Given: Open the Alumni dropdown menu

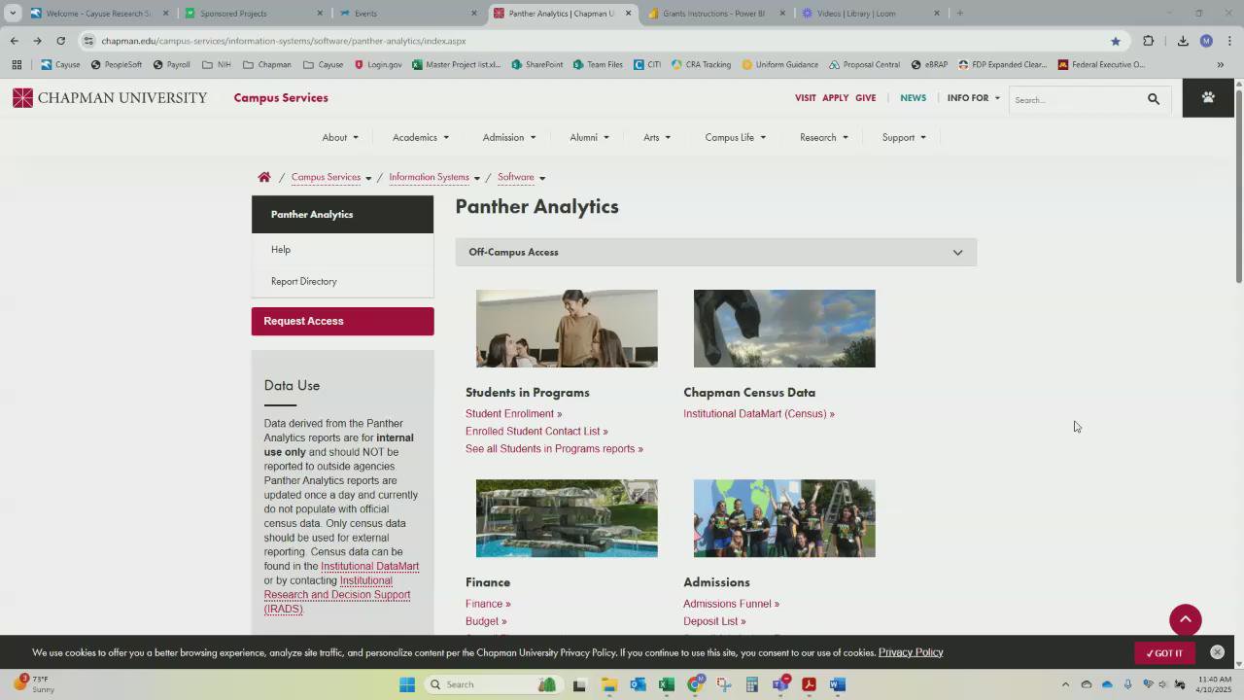Looking at the screenshot, I should pyautogui.click(x=589, y=137).
